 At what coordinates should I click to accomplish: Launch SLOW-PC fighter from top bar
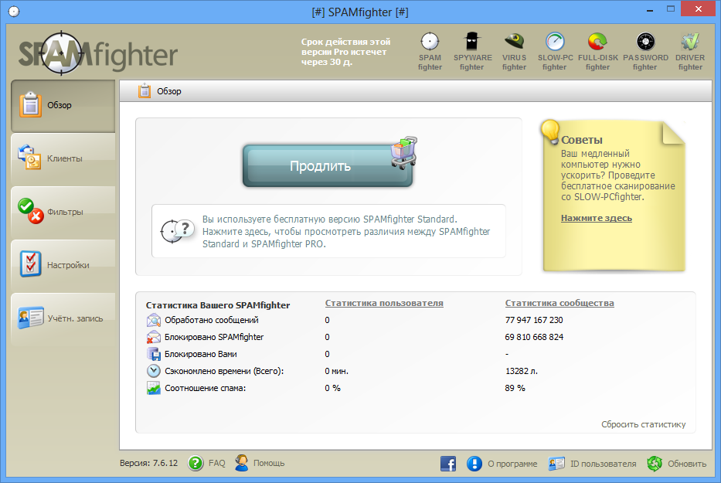click(x=555, y=51)
